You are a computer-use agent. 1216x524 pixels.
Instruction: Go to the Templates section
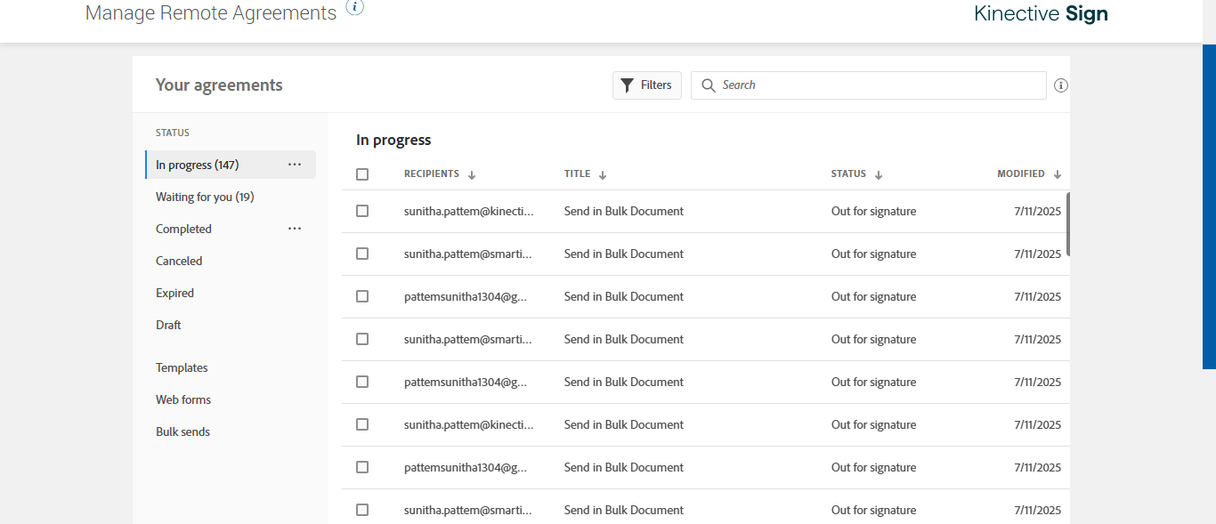coord(182,367)
